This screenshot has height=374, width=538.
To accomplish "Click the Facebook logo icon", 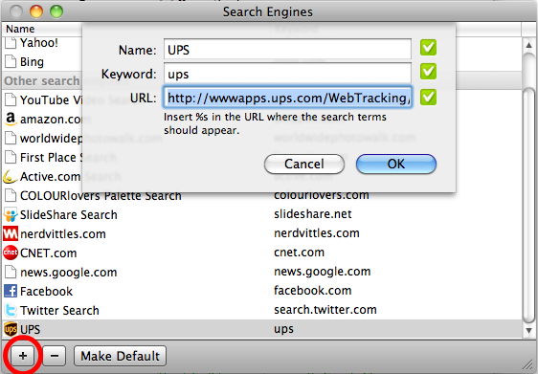I will tap(11, 291).
